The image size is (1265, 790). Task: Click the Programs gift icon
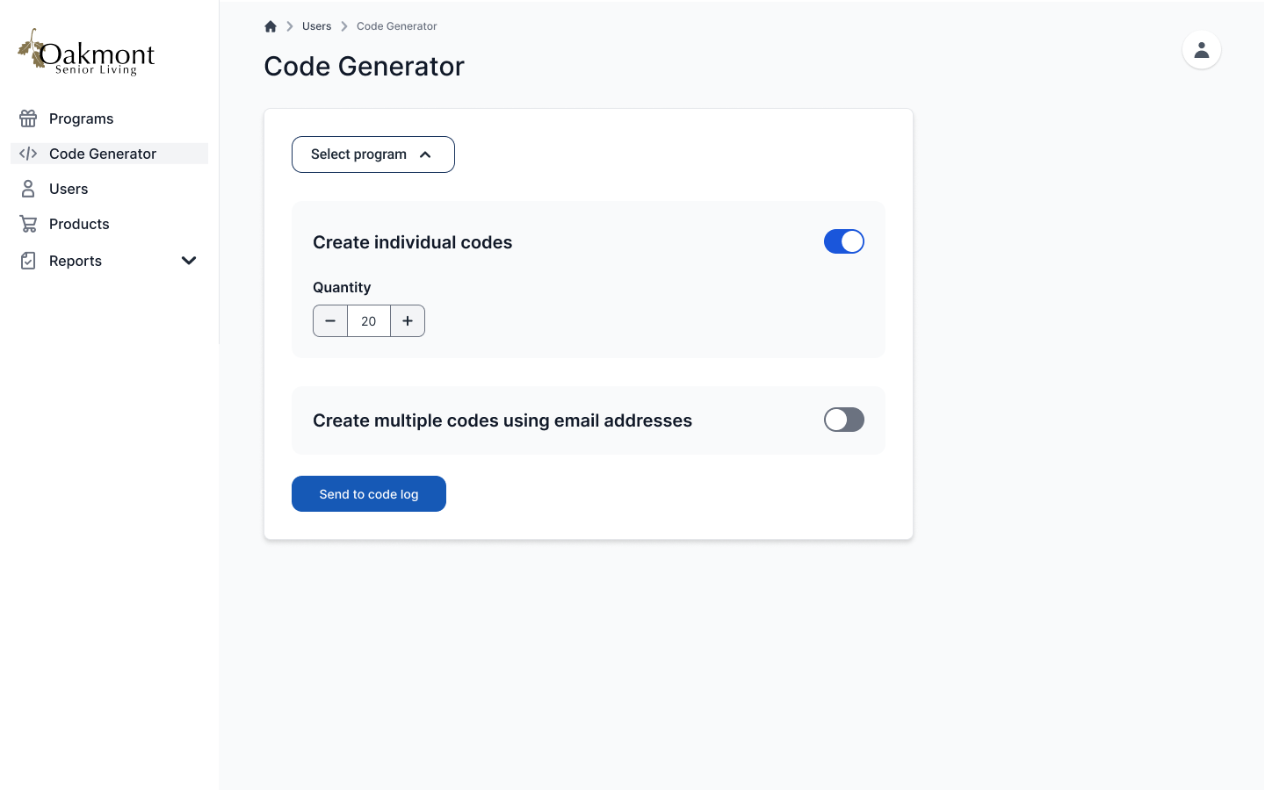(28, 118)
